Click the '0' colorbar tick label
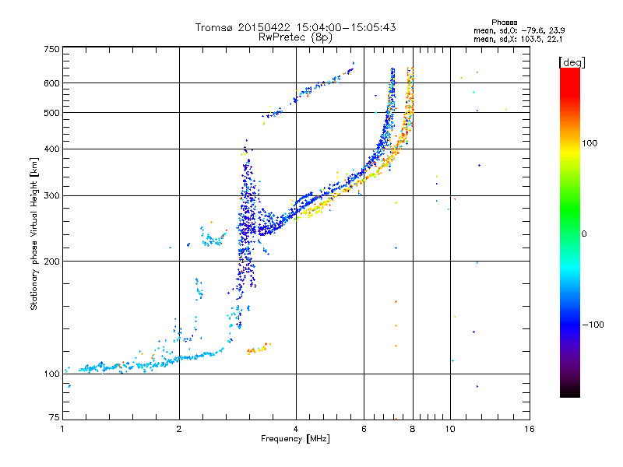 pos(584,233)
